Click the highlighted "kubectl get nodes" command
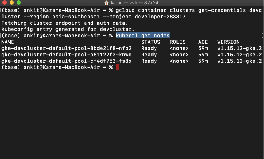The height and width of the screenshot is (159, 264). point(143,36)
